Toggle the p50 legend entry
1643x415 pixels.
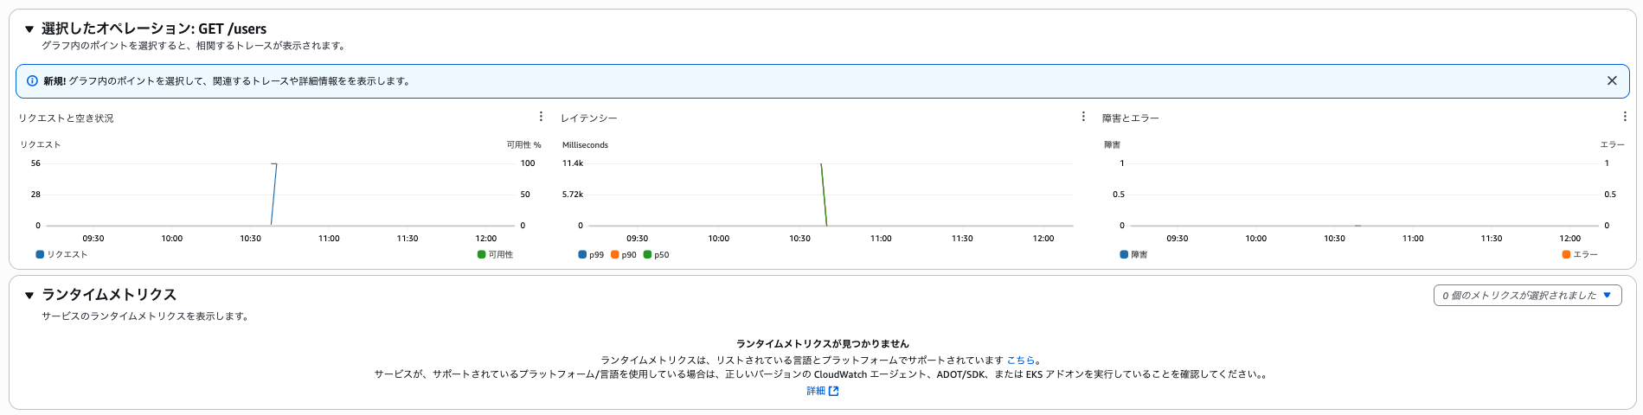coord(656,255)
